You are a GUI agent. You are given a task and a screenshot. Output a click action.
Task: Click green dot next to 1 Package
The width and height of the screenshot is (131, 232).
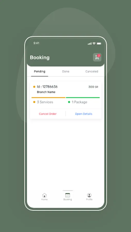point(69,102)
